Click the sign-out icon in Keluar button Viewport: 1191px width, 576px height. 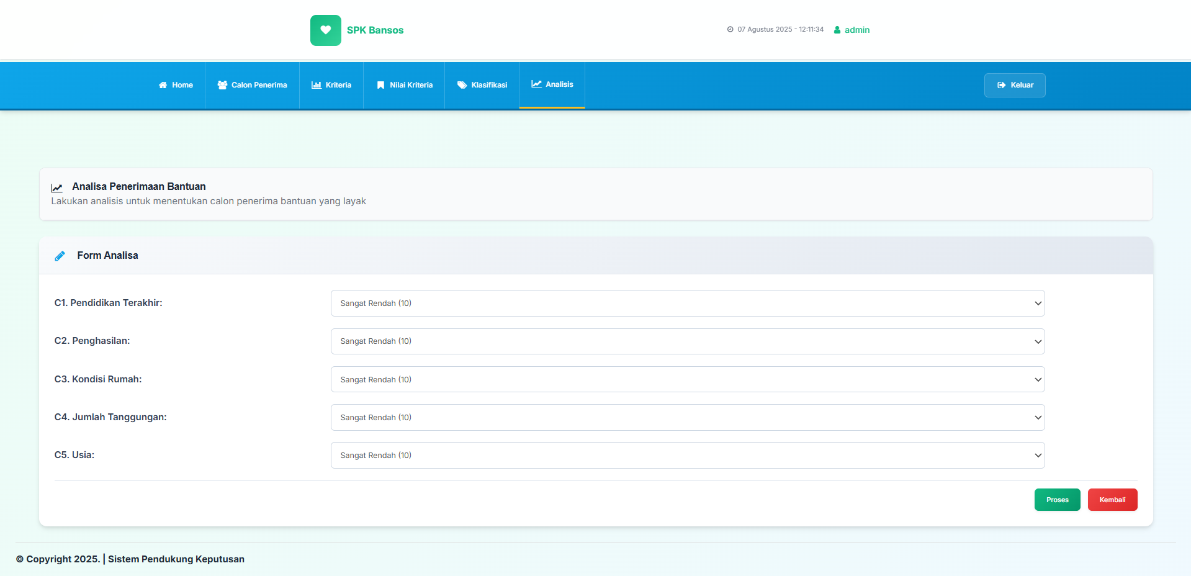click(x=1001, y=85)
